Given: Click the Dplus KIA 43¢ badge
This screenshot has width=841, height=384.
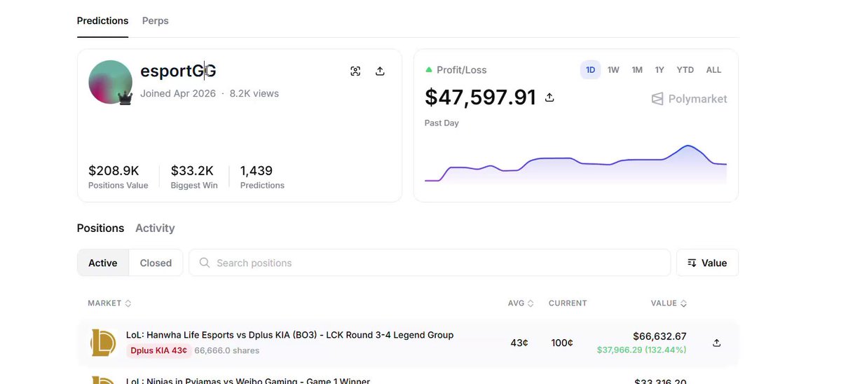Looking at the screenshot, I should tap(158, 350).
